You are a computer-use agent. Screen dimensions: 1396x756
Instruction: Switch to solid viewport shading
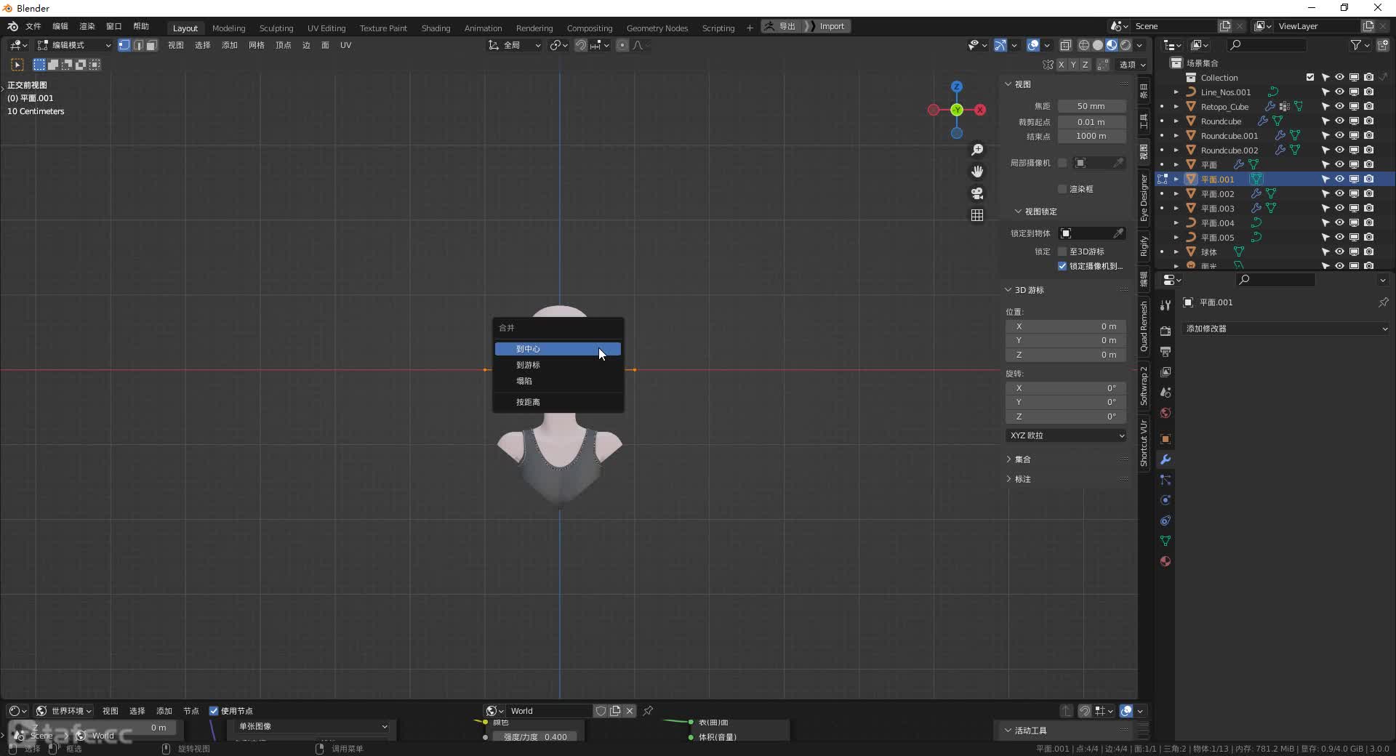(x=1098, y=45)
